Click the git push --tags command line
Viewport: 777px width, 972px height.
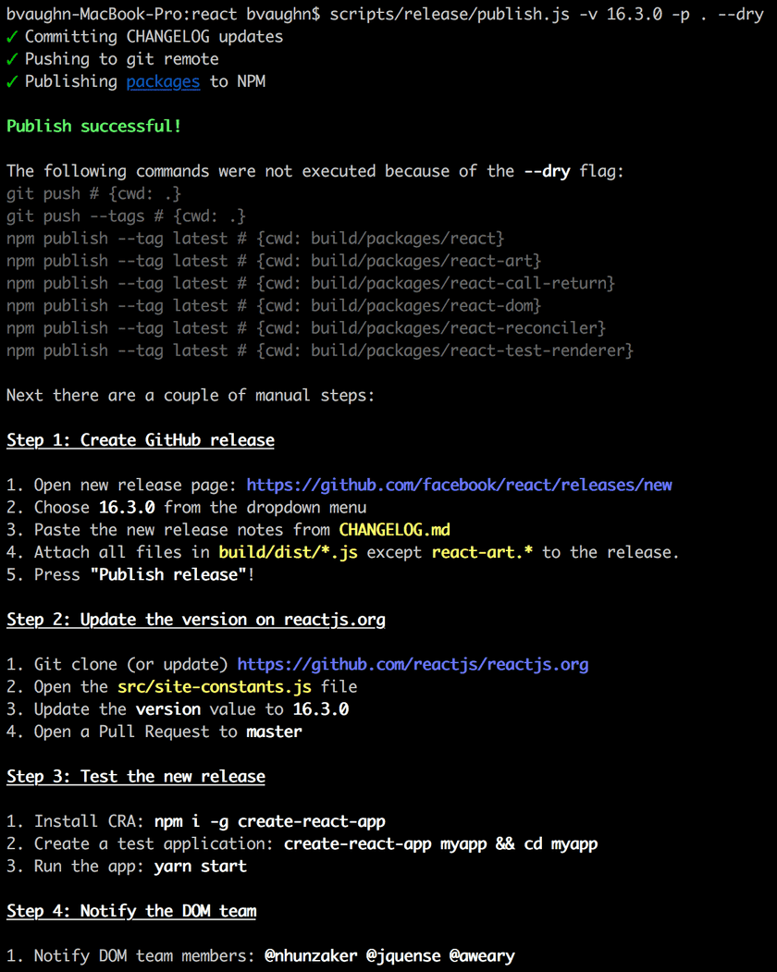click(126, 215)
